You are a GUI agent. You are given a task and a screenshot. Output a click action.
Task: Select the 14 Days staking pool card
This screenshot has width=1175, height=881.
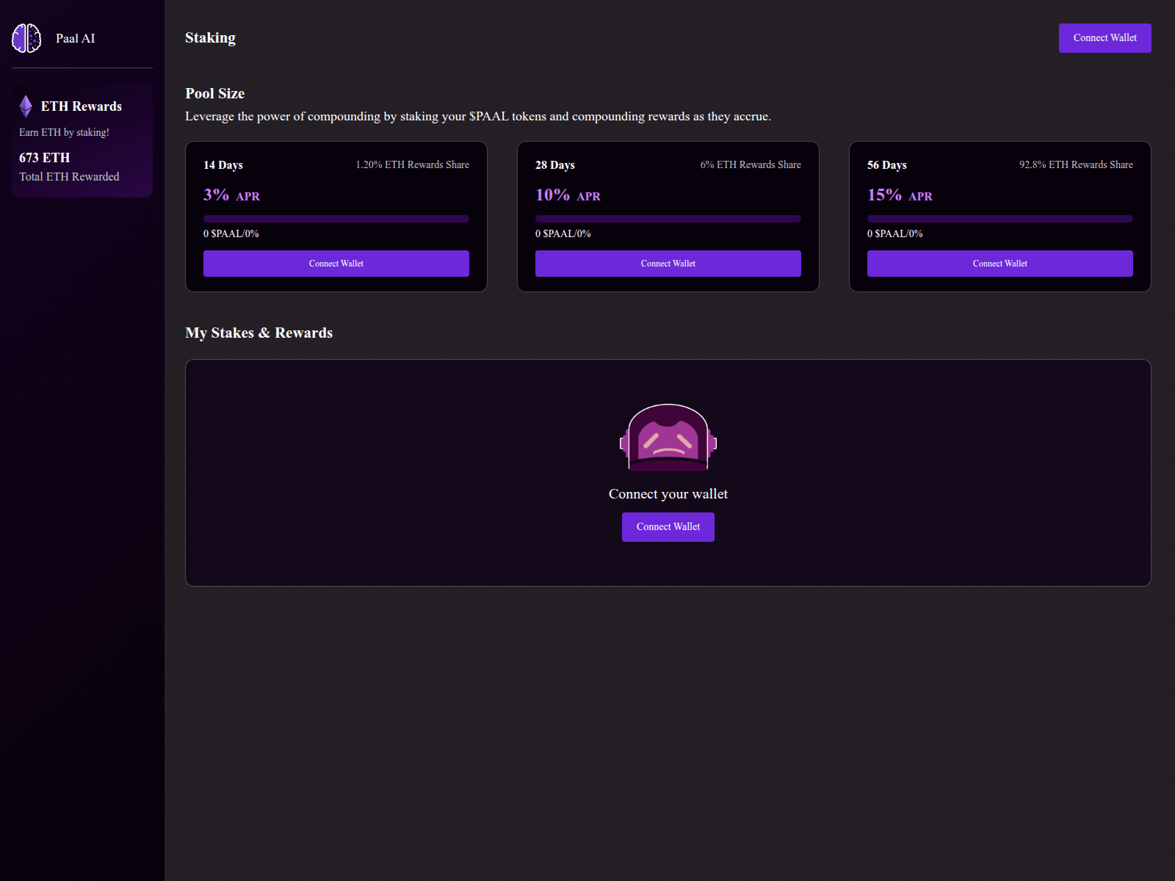(336, 217)
